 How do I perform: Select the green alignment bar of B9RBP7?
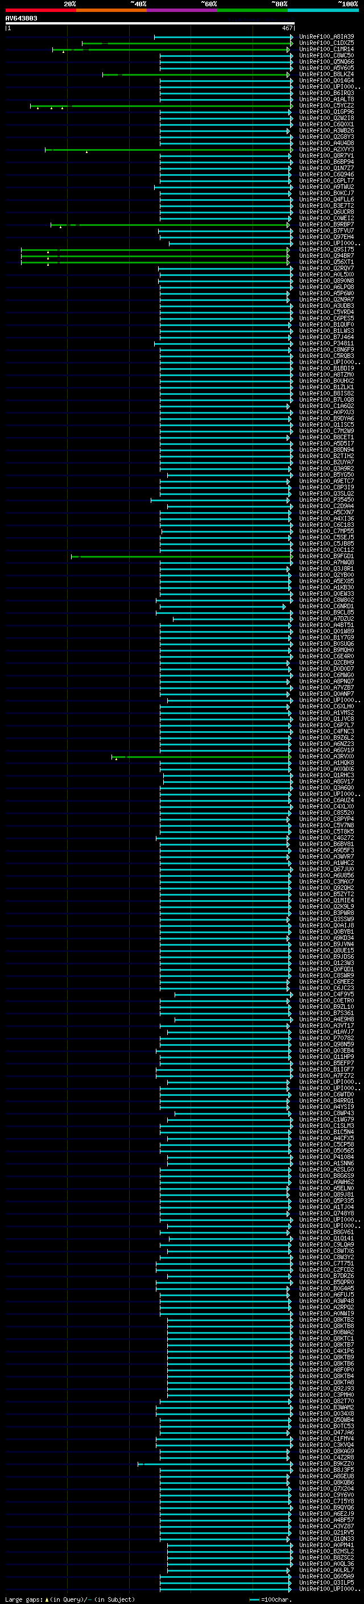click(170, 225)
